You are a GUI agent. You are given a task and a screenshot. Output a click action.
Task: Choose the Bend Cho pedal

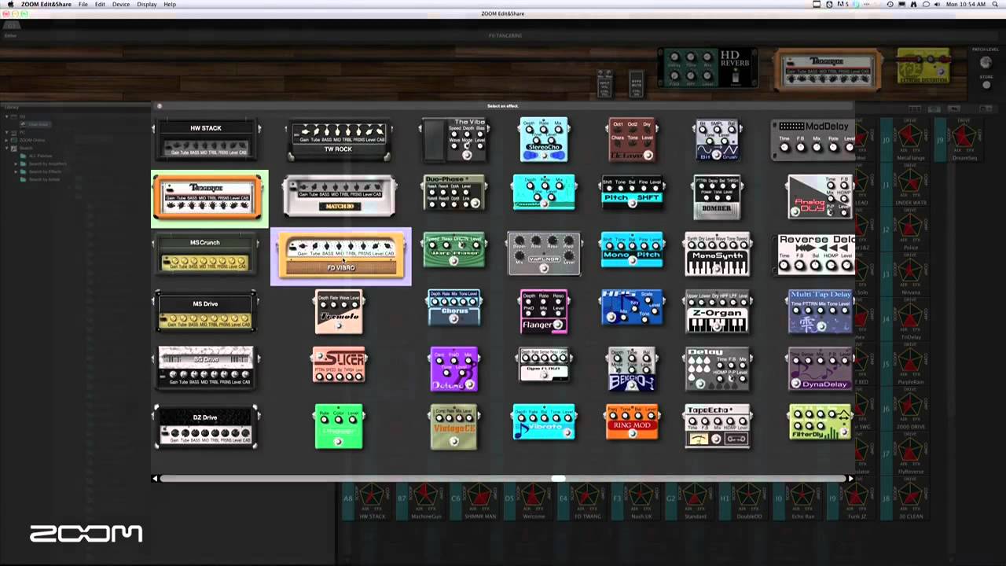coord(632,369)
